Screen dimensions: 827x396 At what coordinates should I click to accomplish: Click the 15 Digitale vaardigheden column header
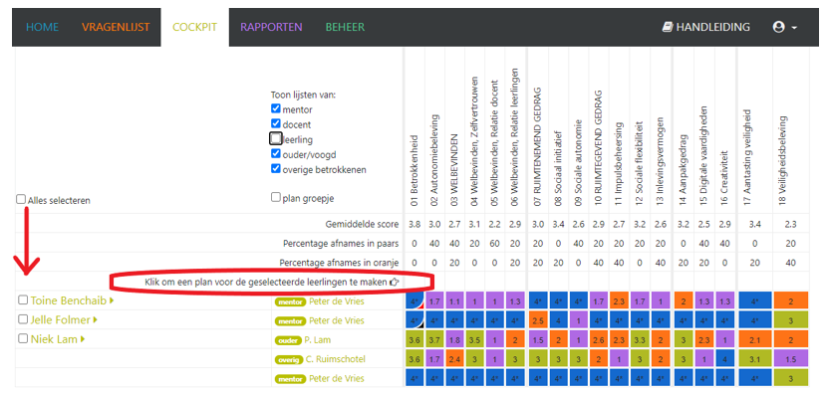click(704, 156)
